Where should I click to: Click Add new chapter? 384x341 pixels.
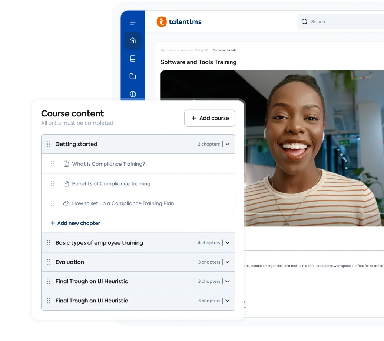coord(75,223)
